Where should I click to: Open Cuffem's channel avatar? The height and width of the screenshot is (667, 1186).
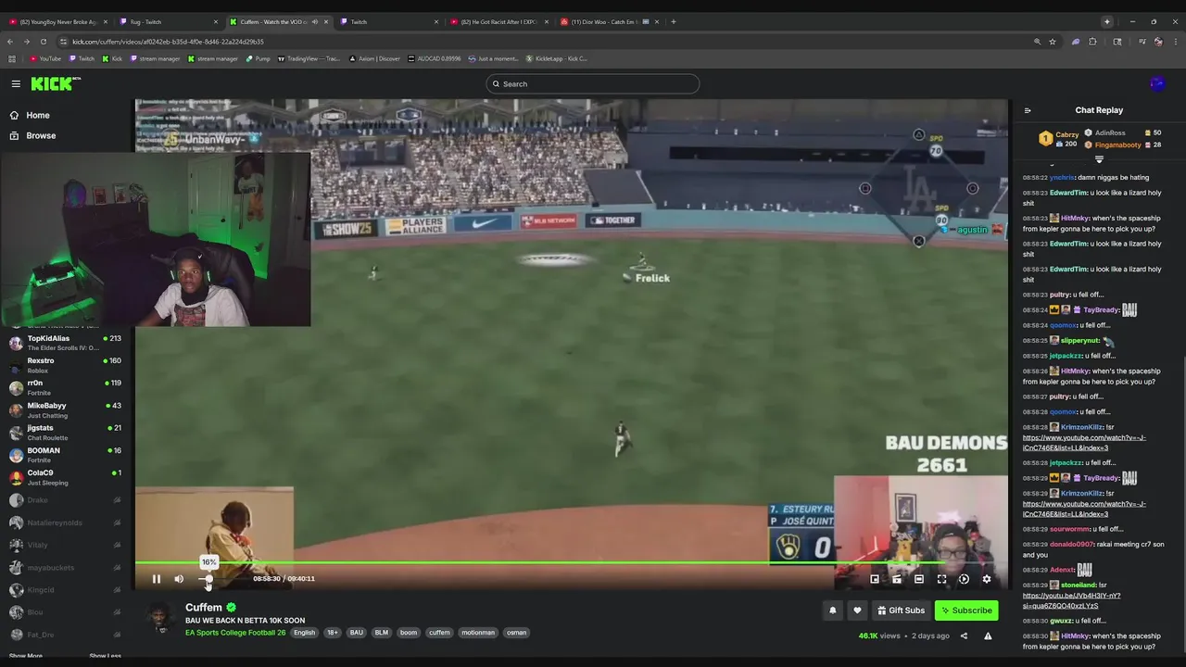(x=161, y=618)
